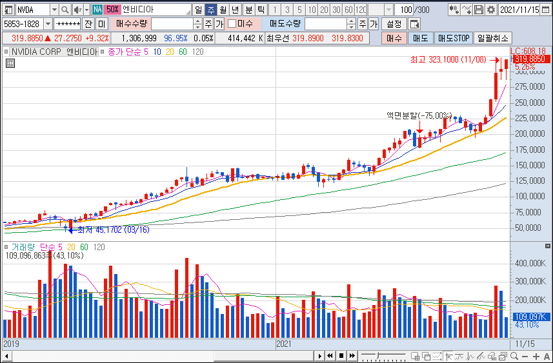
Task: Click the line-chart add icon beside the save icon
Action: click(x=467, y=10)
